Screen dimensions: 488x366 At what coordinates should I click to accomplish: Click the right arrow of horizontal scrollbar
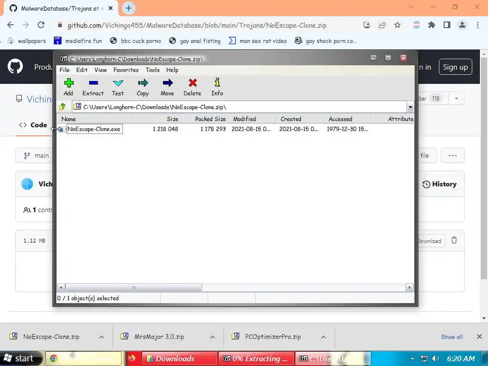pyautogui.click(x=409, y=287)
